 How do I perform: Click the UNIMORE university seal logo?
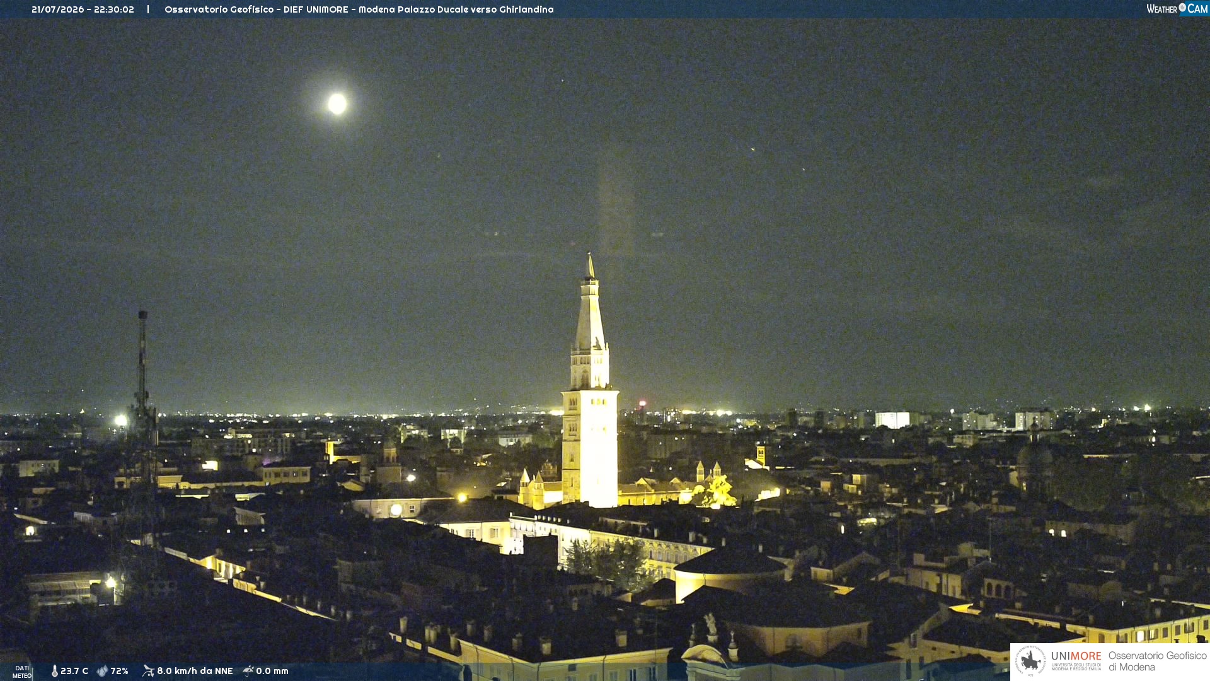coord(1030,661)
